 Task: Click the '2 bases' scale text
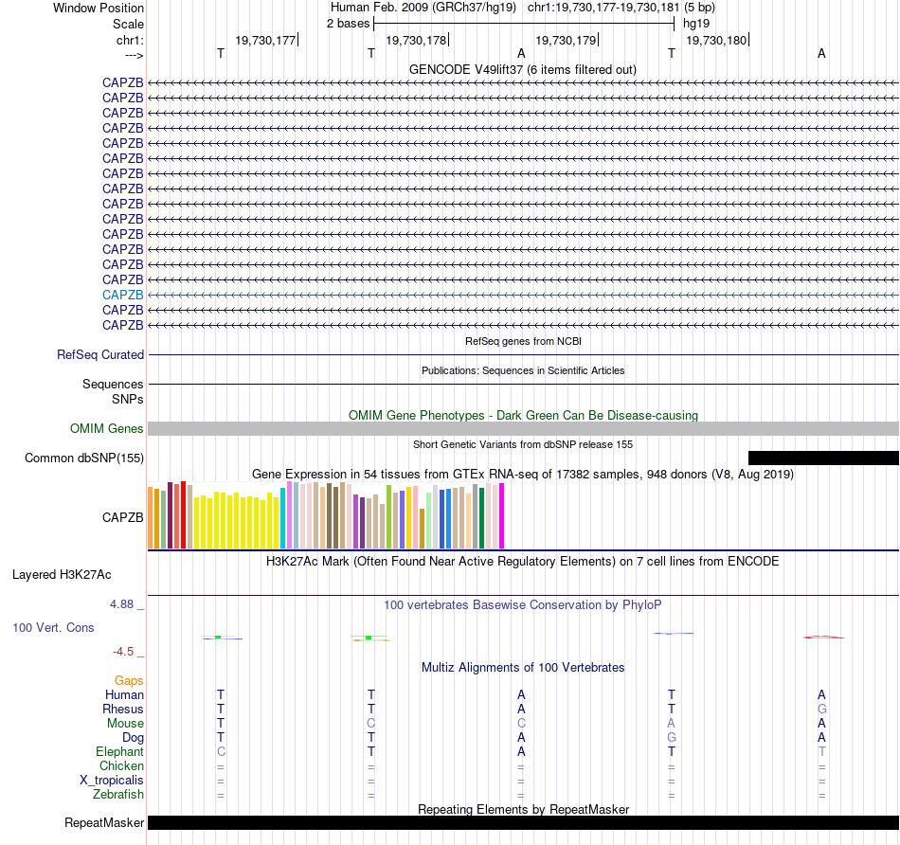tap(348, 24)
